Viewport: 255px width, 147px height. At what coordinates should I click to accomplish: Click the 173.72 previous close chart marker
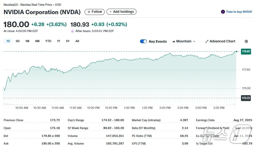click(x=246, y=98)
